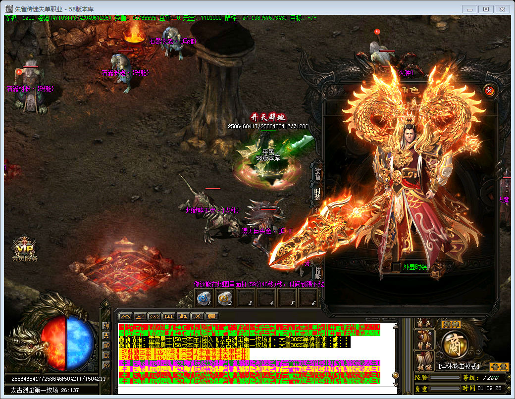Click the 经验 experience progress bar
Screen dimensions: 515x399
(x=445, y=378)
